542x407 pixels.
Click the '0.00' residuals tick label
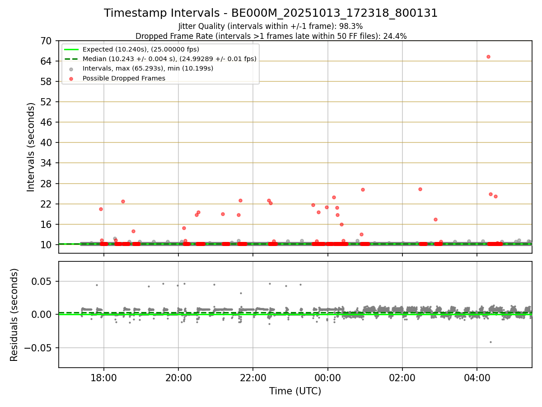click(x=42, y=314)
